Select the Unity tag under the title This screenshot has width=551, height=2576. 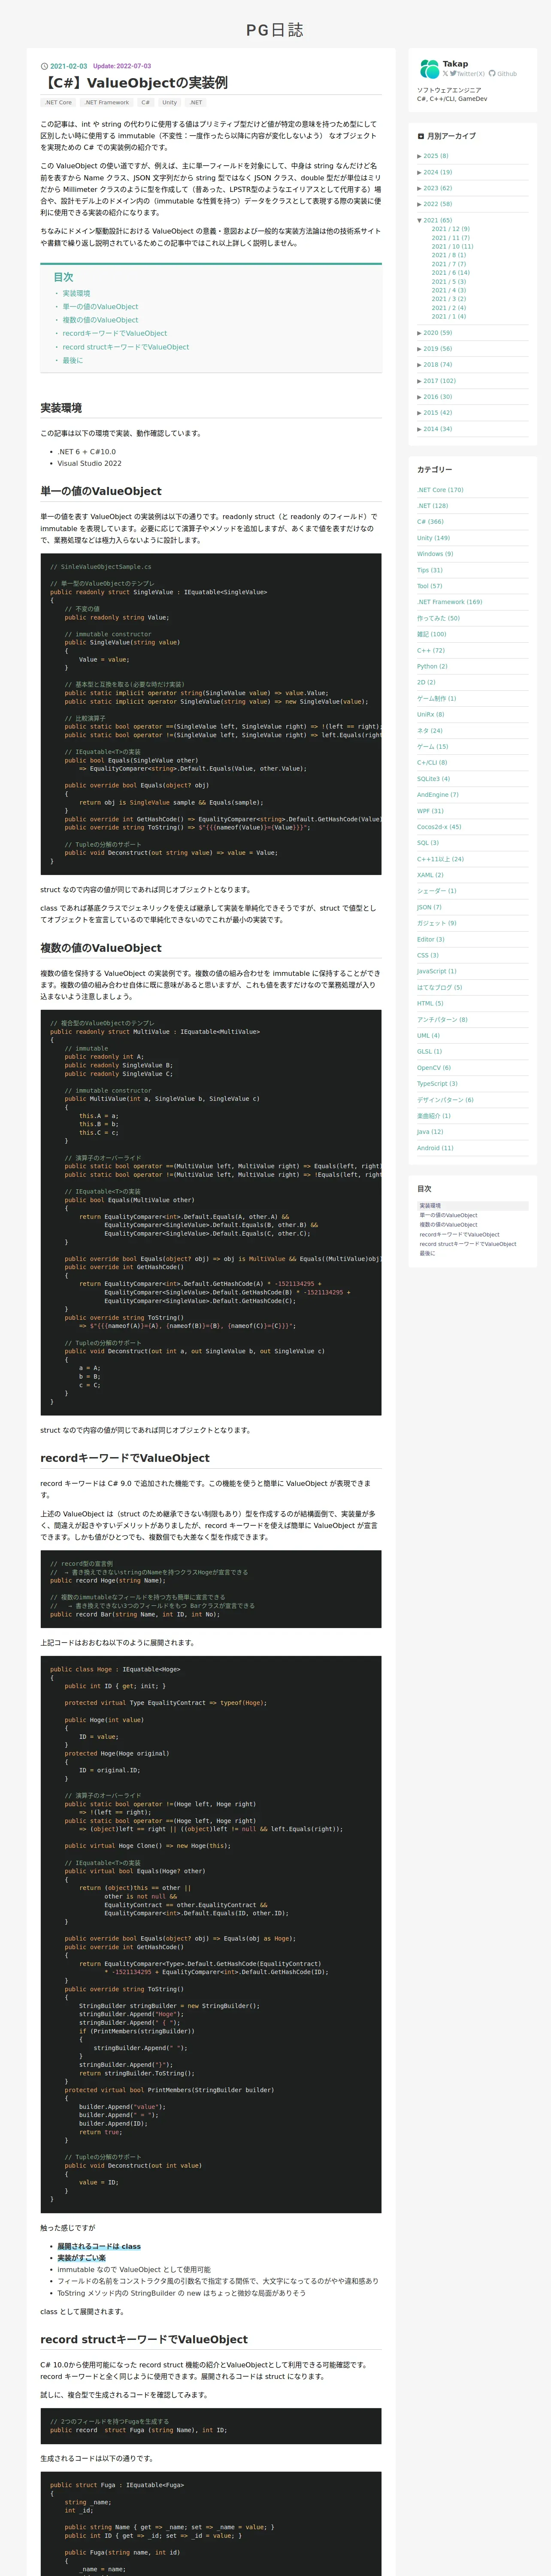pyautogui.click(x=170, y=102)
